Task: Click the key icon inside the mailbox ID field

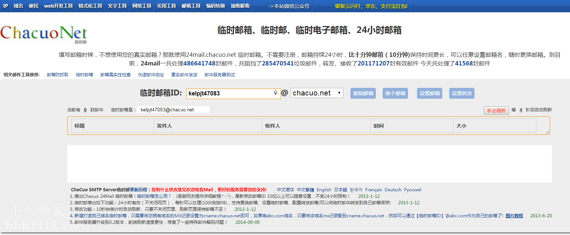Action: [x=276, y=93]
